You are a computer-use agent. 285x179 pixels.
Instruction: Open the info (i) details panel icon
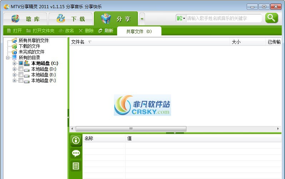click(76, 140)
